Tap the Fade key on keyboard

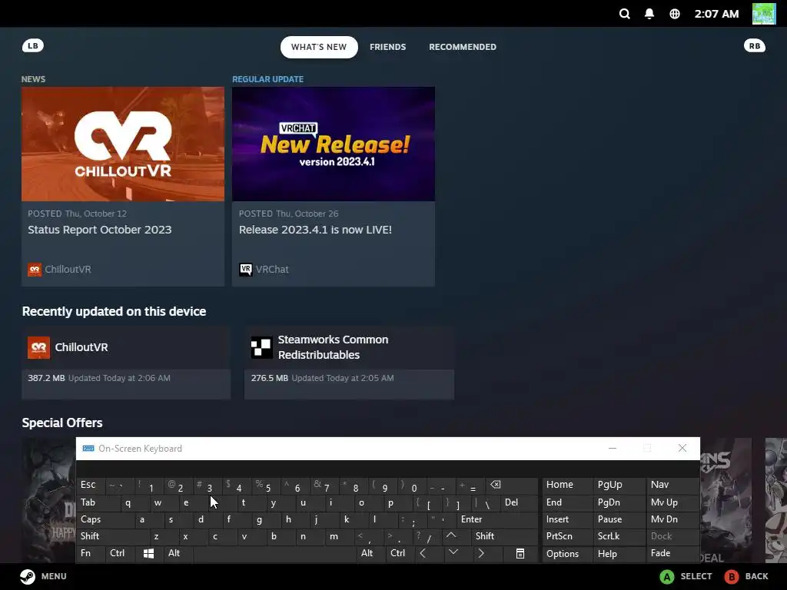672,553
